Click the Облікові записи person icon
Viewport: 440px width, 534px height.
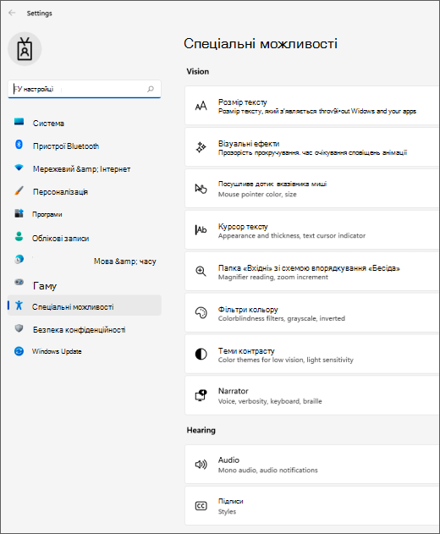point(19,236)
